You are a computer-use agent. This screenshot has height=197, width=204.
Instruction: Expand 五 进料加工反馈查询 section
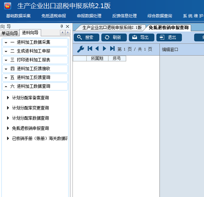coord(35,78)
